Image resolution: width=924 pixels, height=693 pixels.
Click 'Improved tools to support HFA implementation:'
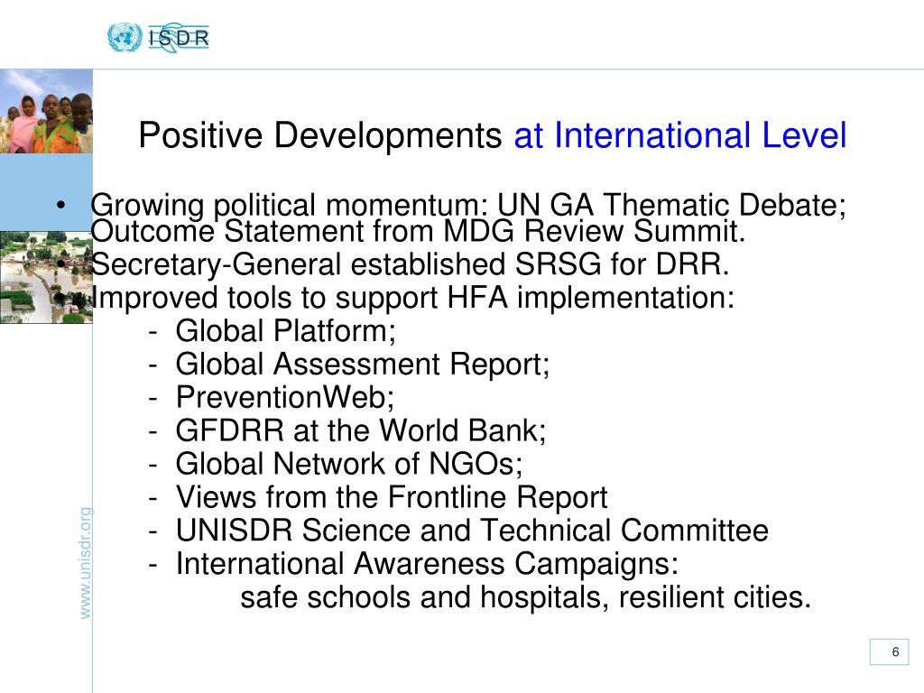pos(412,298)
